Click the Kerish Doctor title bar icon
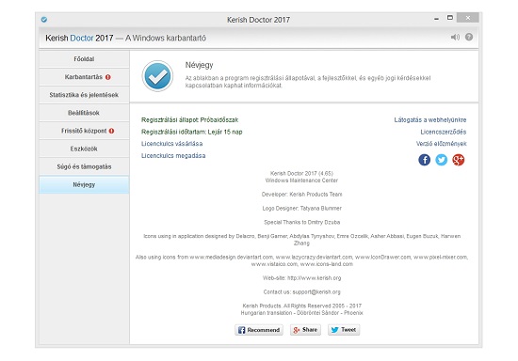Image resolution: width=518 pixels, height=361 pixels. [44, 20]
